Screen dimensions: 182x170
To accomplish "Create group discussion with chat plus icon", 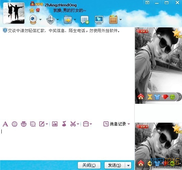I will 85,20.
